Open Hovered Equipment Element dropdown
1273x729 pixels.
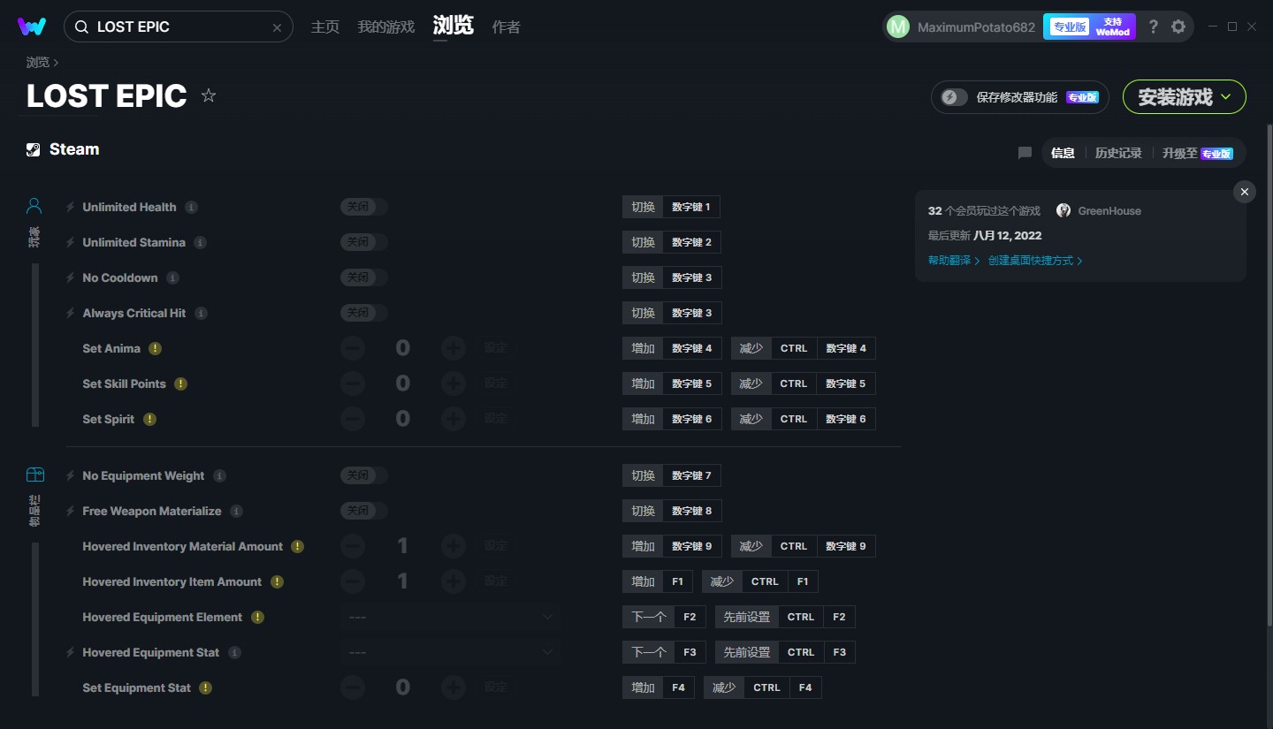(x=450, y=617)
